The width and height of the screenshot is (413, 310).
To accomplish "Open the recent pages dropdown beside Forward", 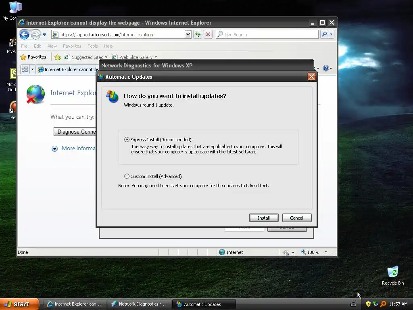I will [x=44, y=35].
